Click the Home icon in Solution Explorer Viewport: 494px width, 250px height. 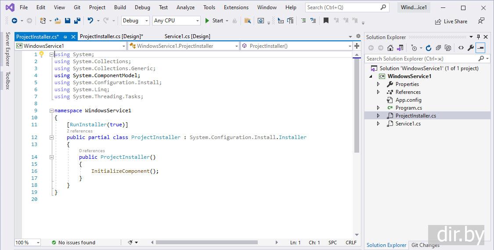click(390, 48)
